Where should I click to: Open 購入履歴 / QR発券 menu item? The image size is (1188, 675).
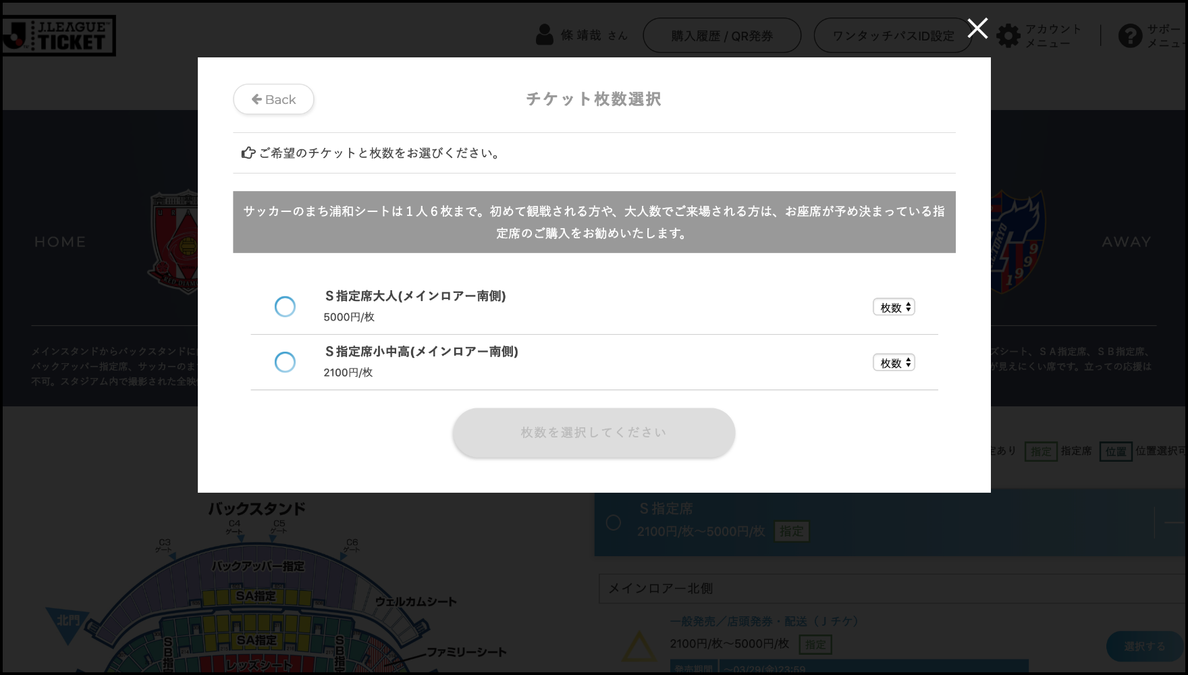tap(722, 36)
